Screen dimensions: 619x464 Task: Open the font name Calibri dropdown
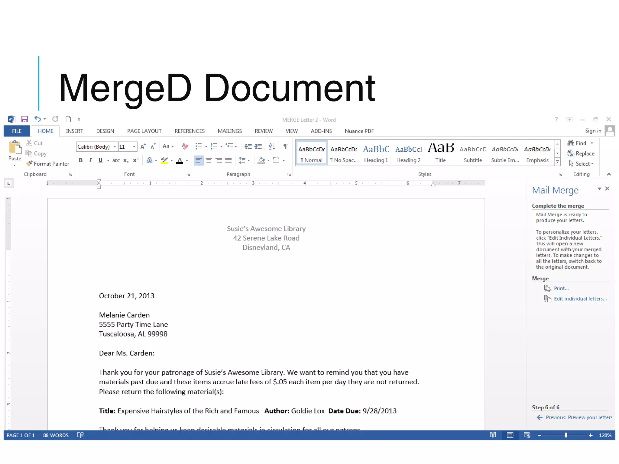pos(115,147)
